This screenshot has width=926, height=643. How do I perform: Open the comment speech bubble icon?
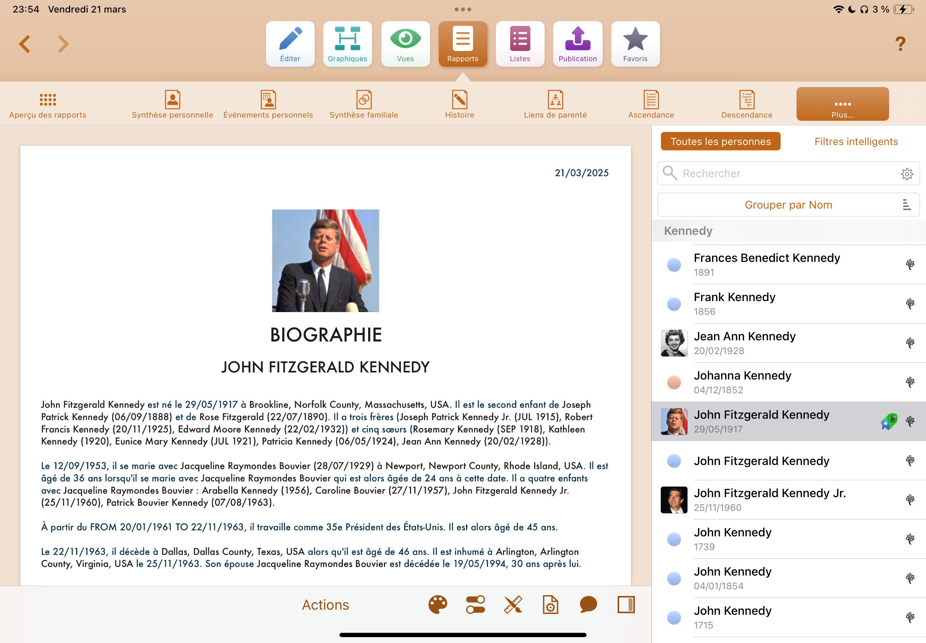[588, 605]
